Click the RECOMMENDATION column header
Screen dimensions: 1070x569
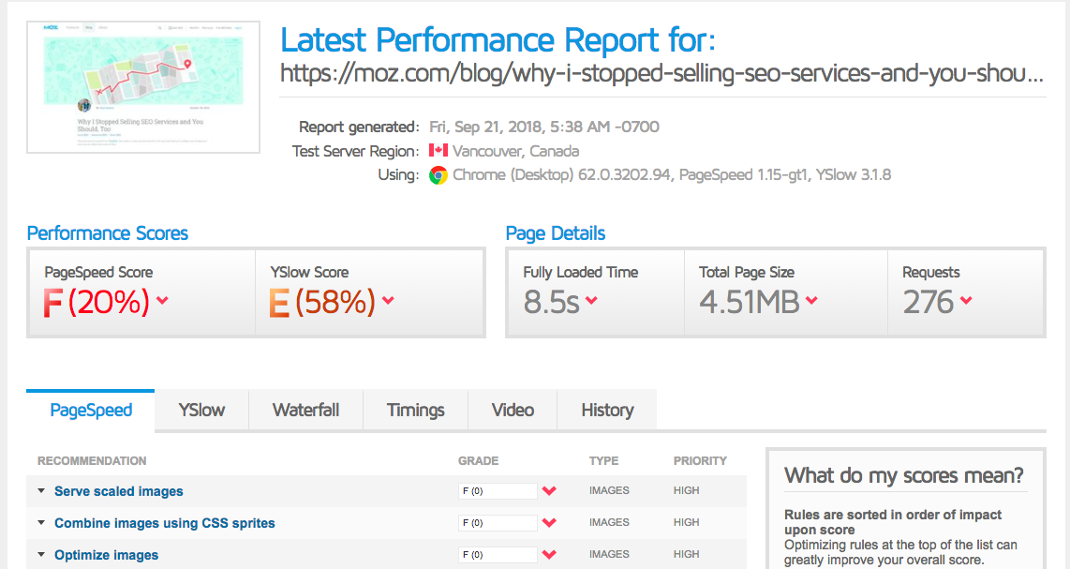(92, 461)
